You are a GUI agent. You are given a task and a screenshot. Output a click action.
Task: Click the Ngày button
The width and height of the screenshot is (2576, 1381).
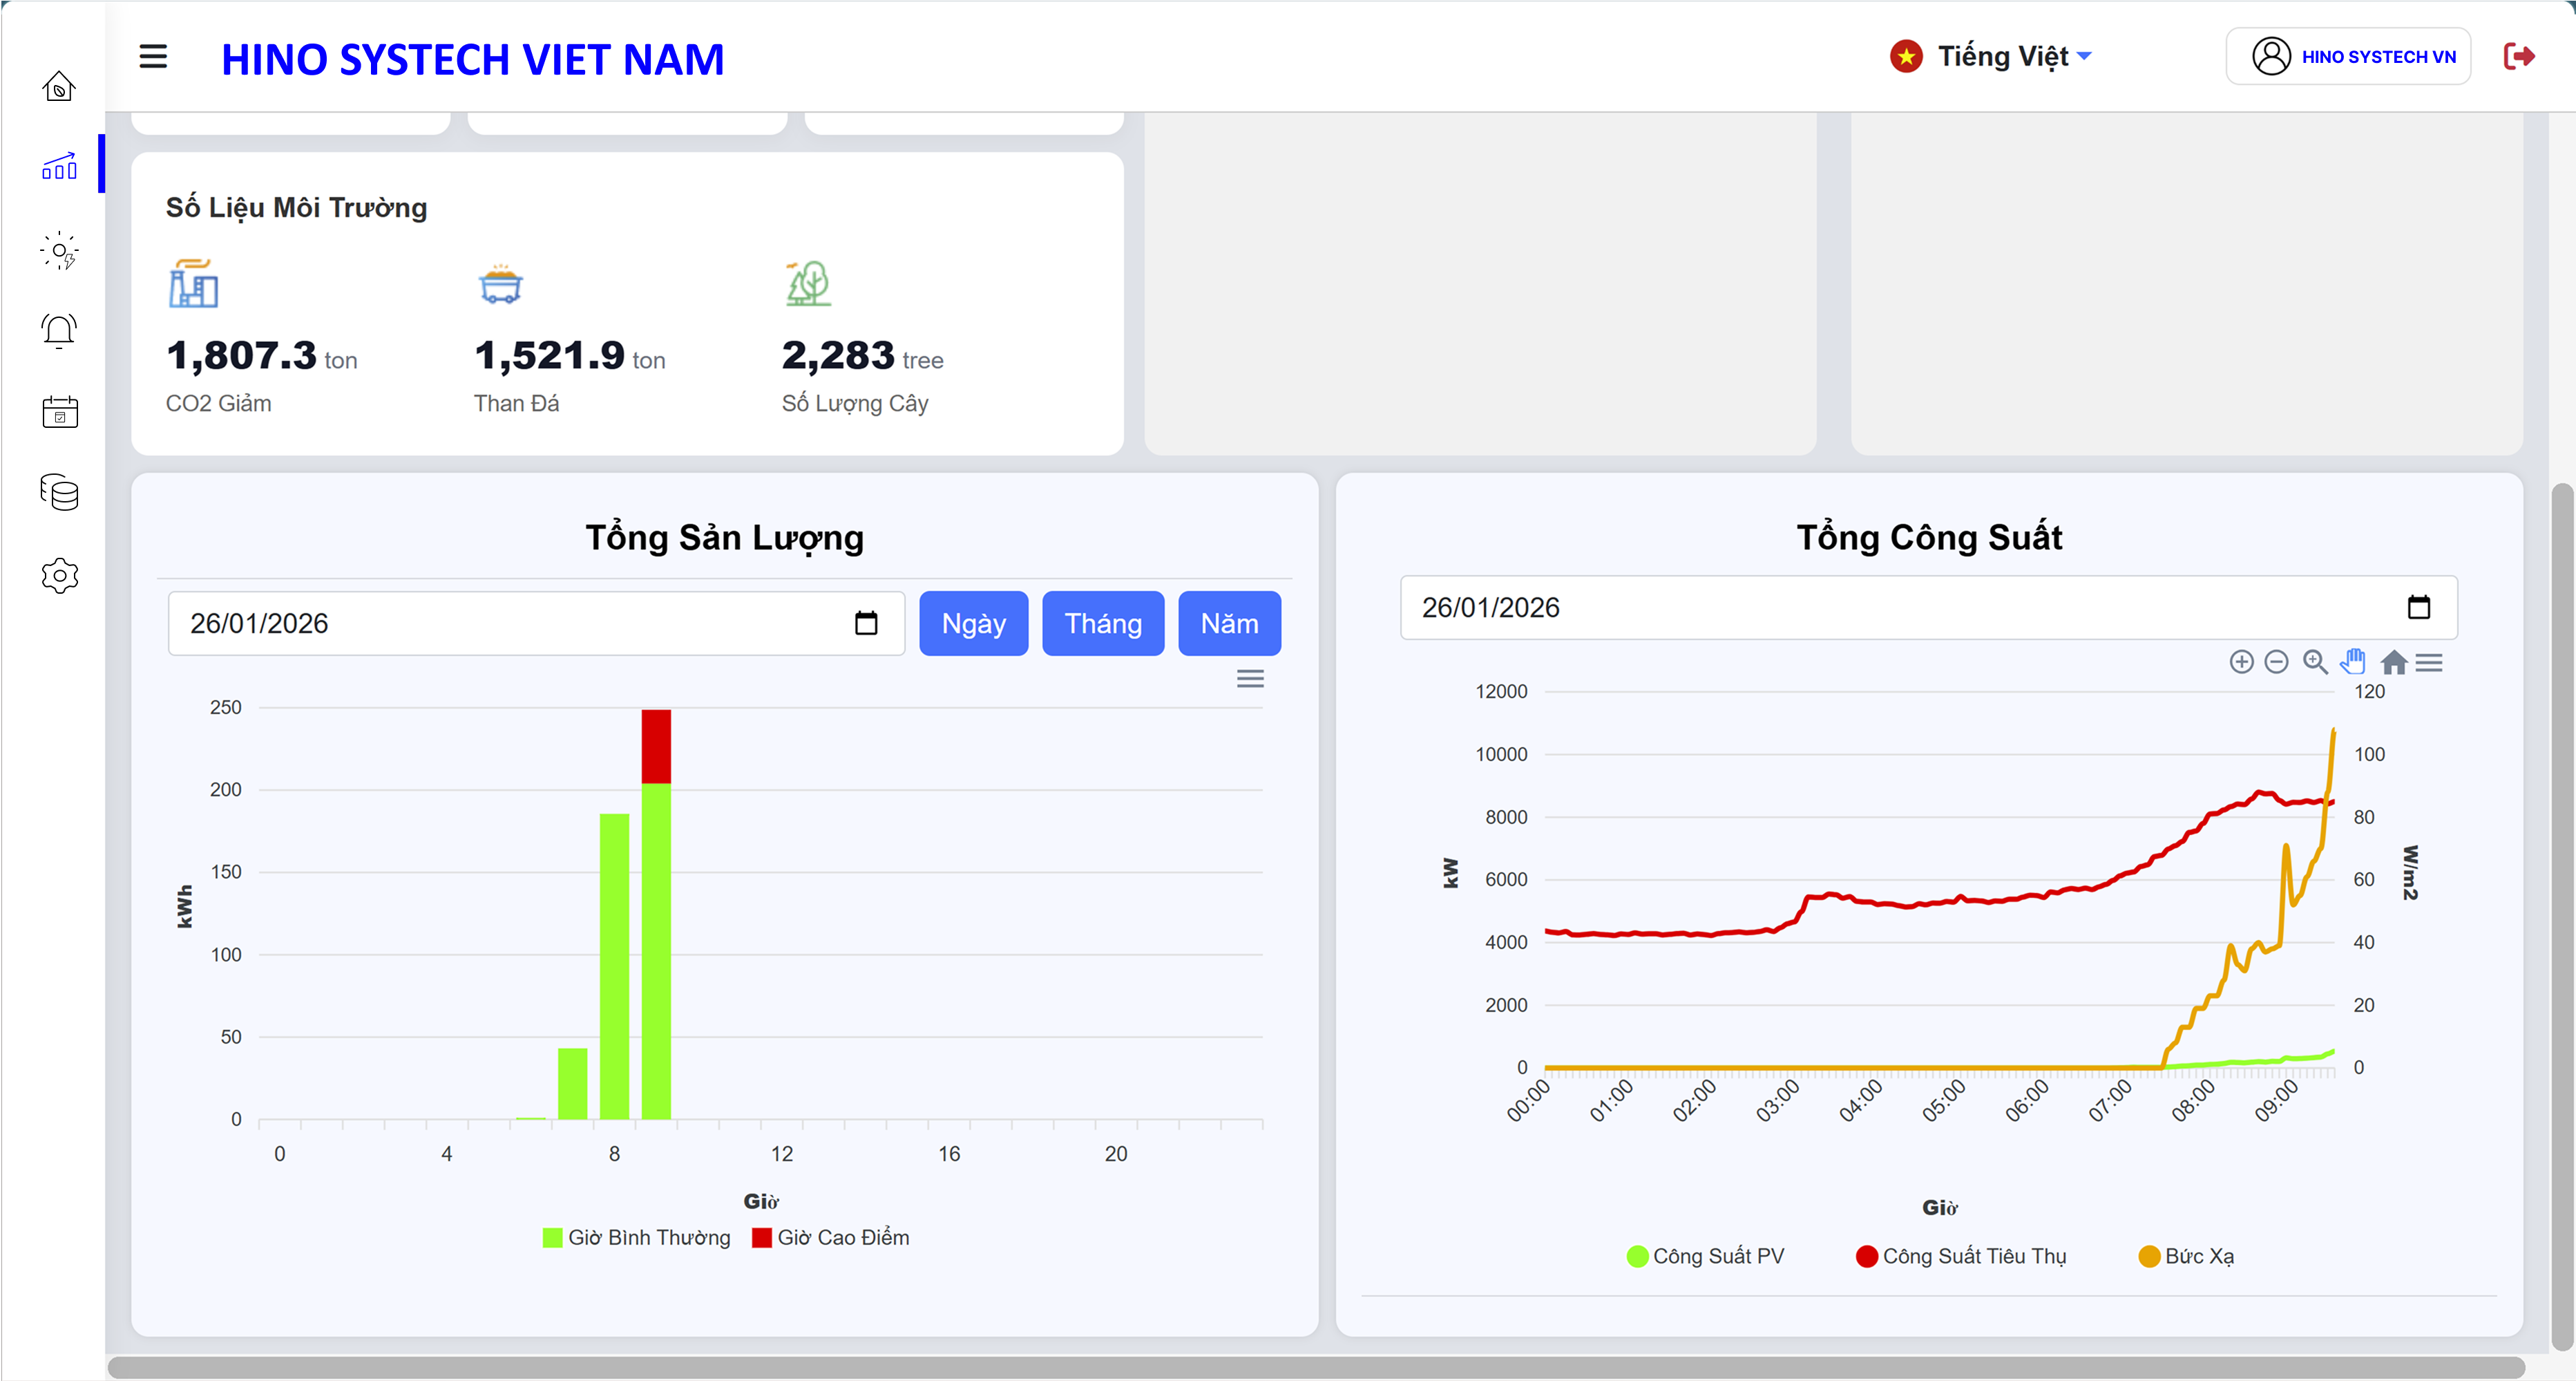pyautogui.click(x=973, y=623)
